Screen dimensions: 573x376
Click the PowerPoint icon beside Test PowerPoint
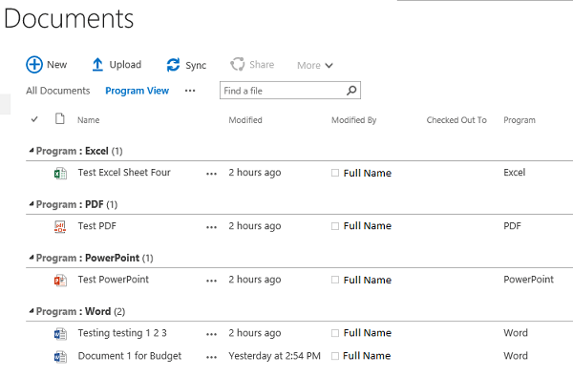tap(60, 281)
